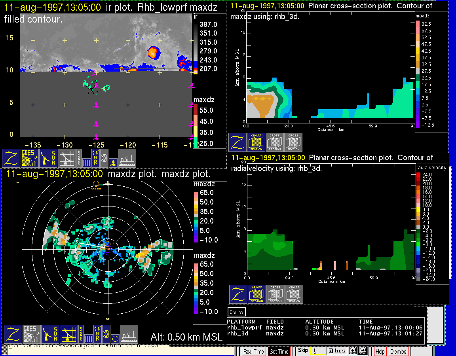Enable Real Time mode
The height and width of the screenshot is (356, 456).
click(x=253, y=351)
